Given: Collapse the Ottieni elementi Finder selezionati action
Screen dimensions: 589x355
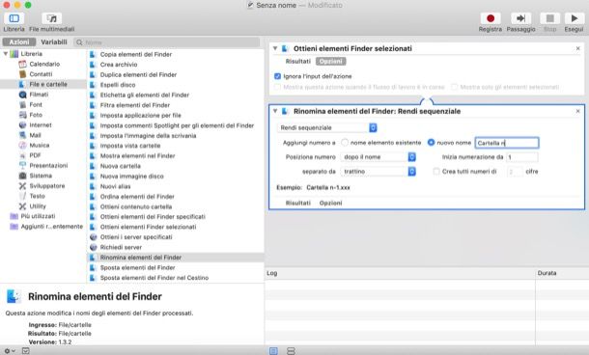Looking at the screenshot, I should pyautogui.click(x=275, y=48).
